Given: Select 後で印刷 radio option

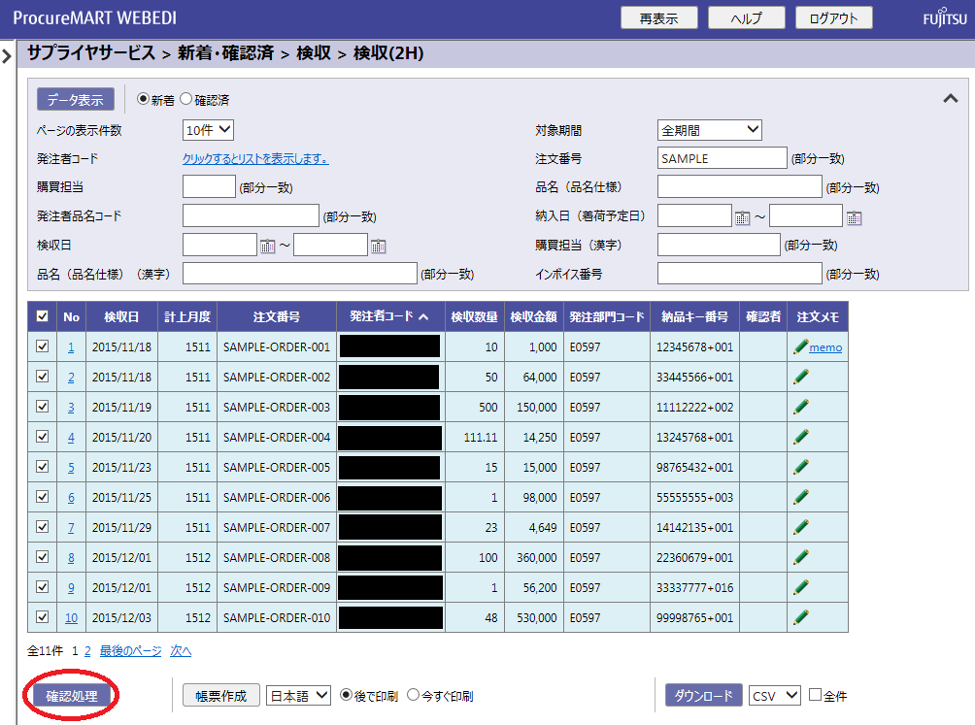Looking at the screenshot, I should 347,695.
